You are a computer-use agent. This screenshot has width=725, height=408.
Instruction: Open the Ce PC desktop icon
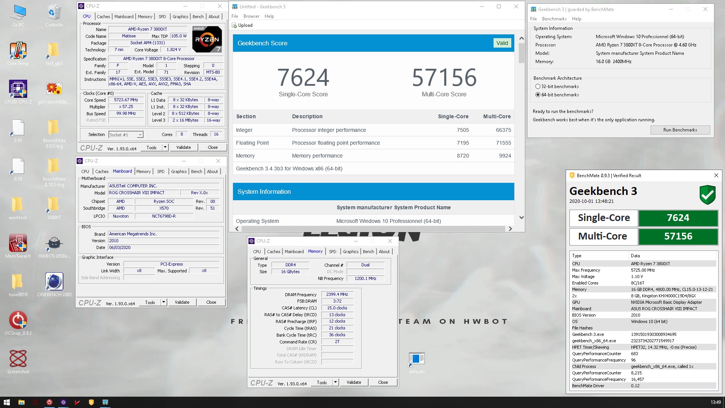18,16
